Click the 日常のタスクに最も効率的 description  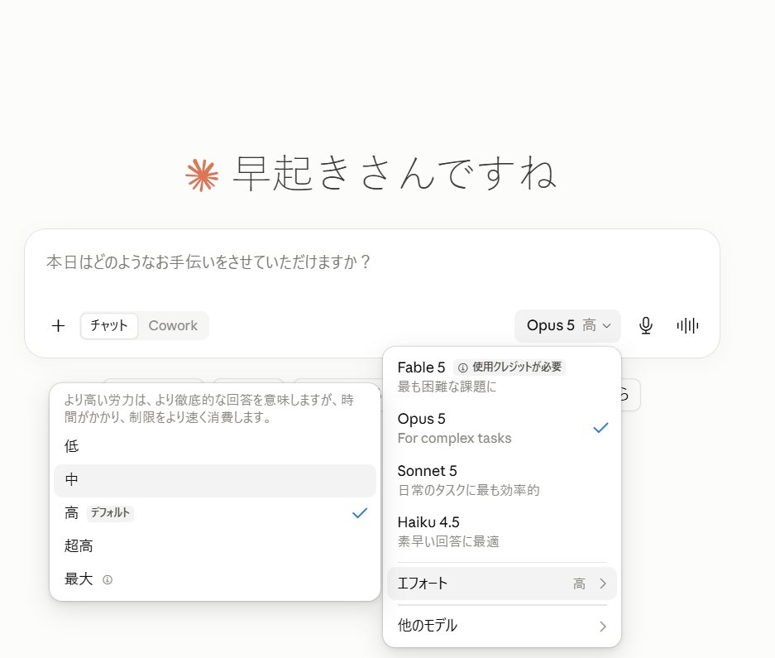click(469, 490)
